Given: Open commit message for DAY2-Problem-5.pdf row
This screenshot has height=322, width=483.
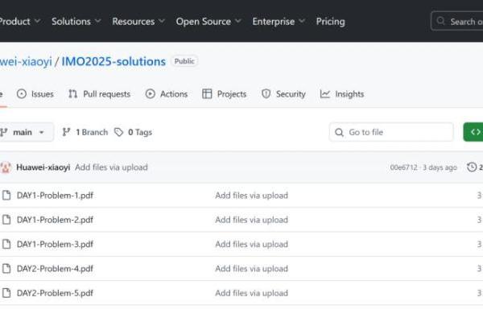Looking at the screenshot, I should (x=251, y=293).
